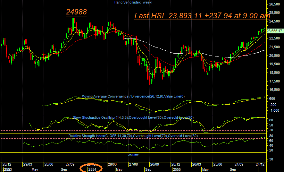Image resolution: width=284 pixels, height=172 pixels.
Task: Click the Hang Seng Index [week] chart title
Action: (x=133, y=2)
